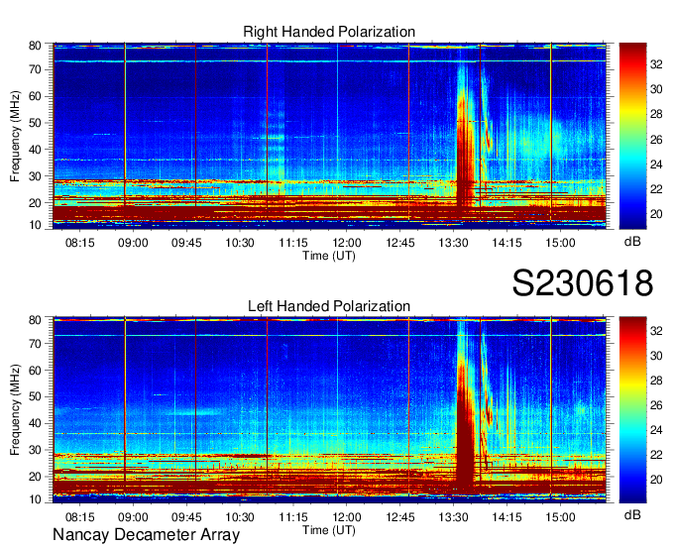The image size is (674, 547).
Task: Click the dB label under bottom color bar
Action: 632,514
